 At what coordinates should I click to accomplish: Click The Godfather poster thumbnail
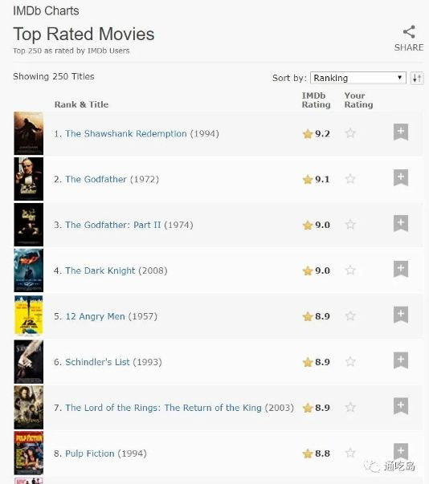click(28, 179)
